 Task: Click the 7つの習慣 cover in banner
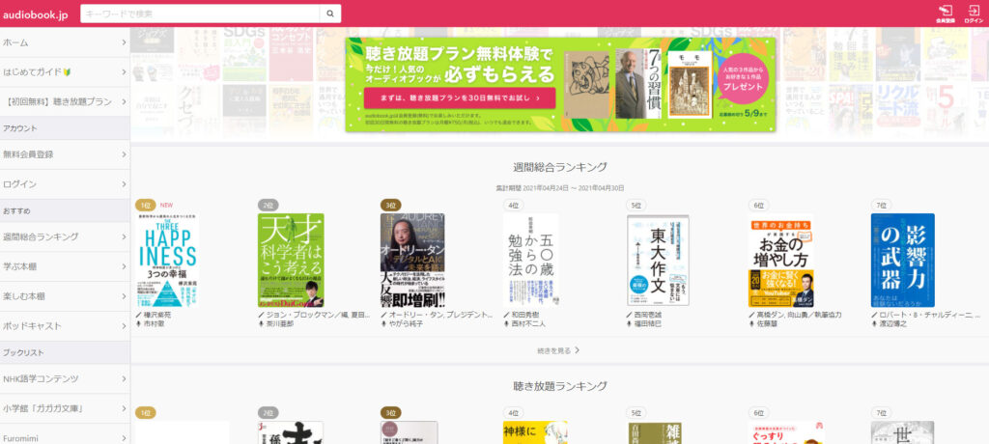(x=637, y=83)
